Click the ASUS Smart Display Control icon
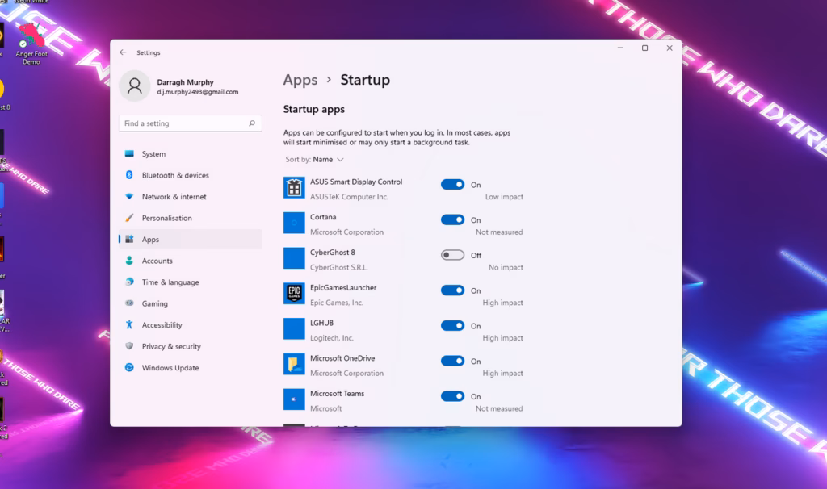827x489 pixels. (x=294, y=187)
